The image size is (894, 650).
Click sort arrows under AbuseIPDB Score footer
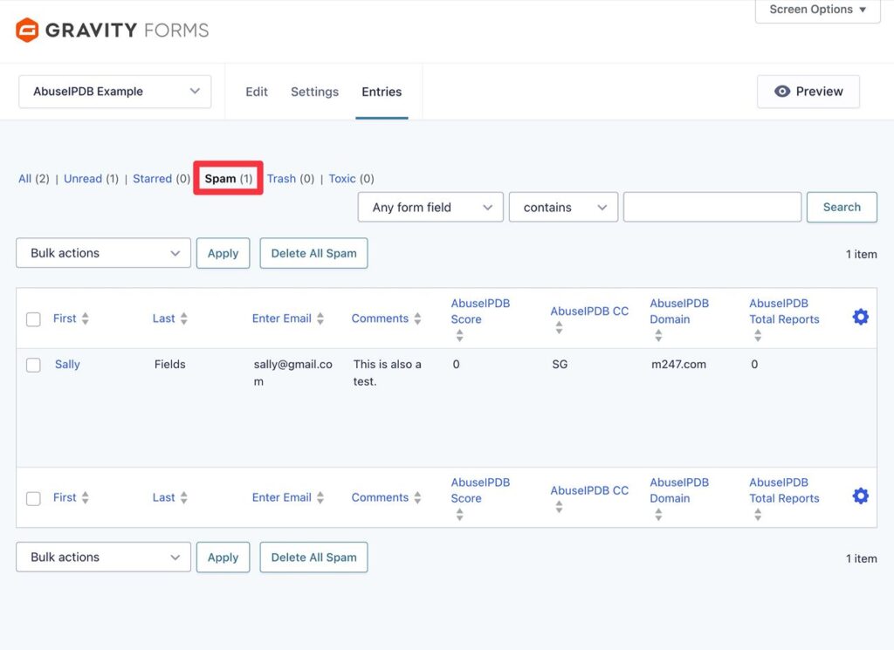point(459,515)
